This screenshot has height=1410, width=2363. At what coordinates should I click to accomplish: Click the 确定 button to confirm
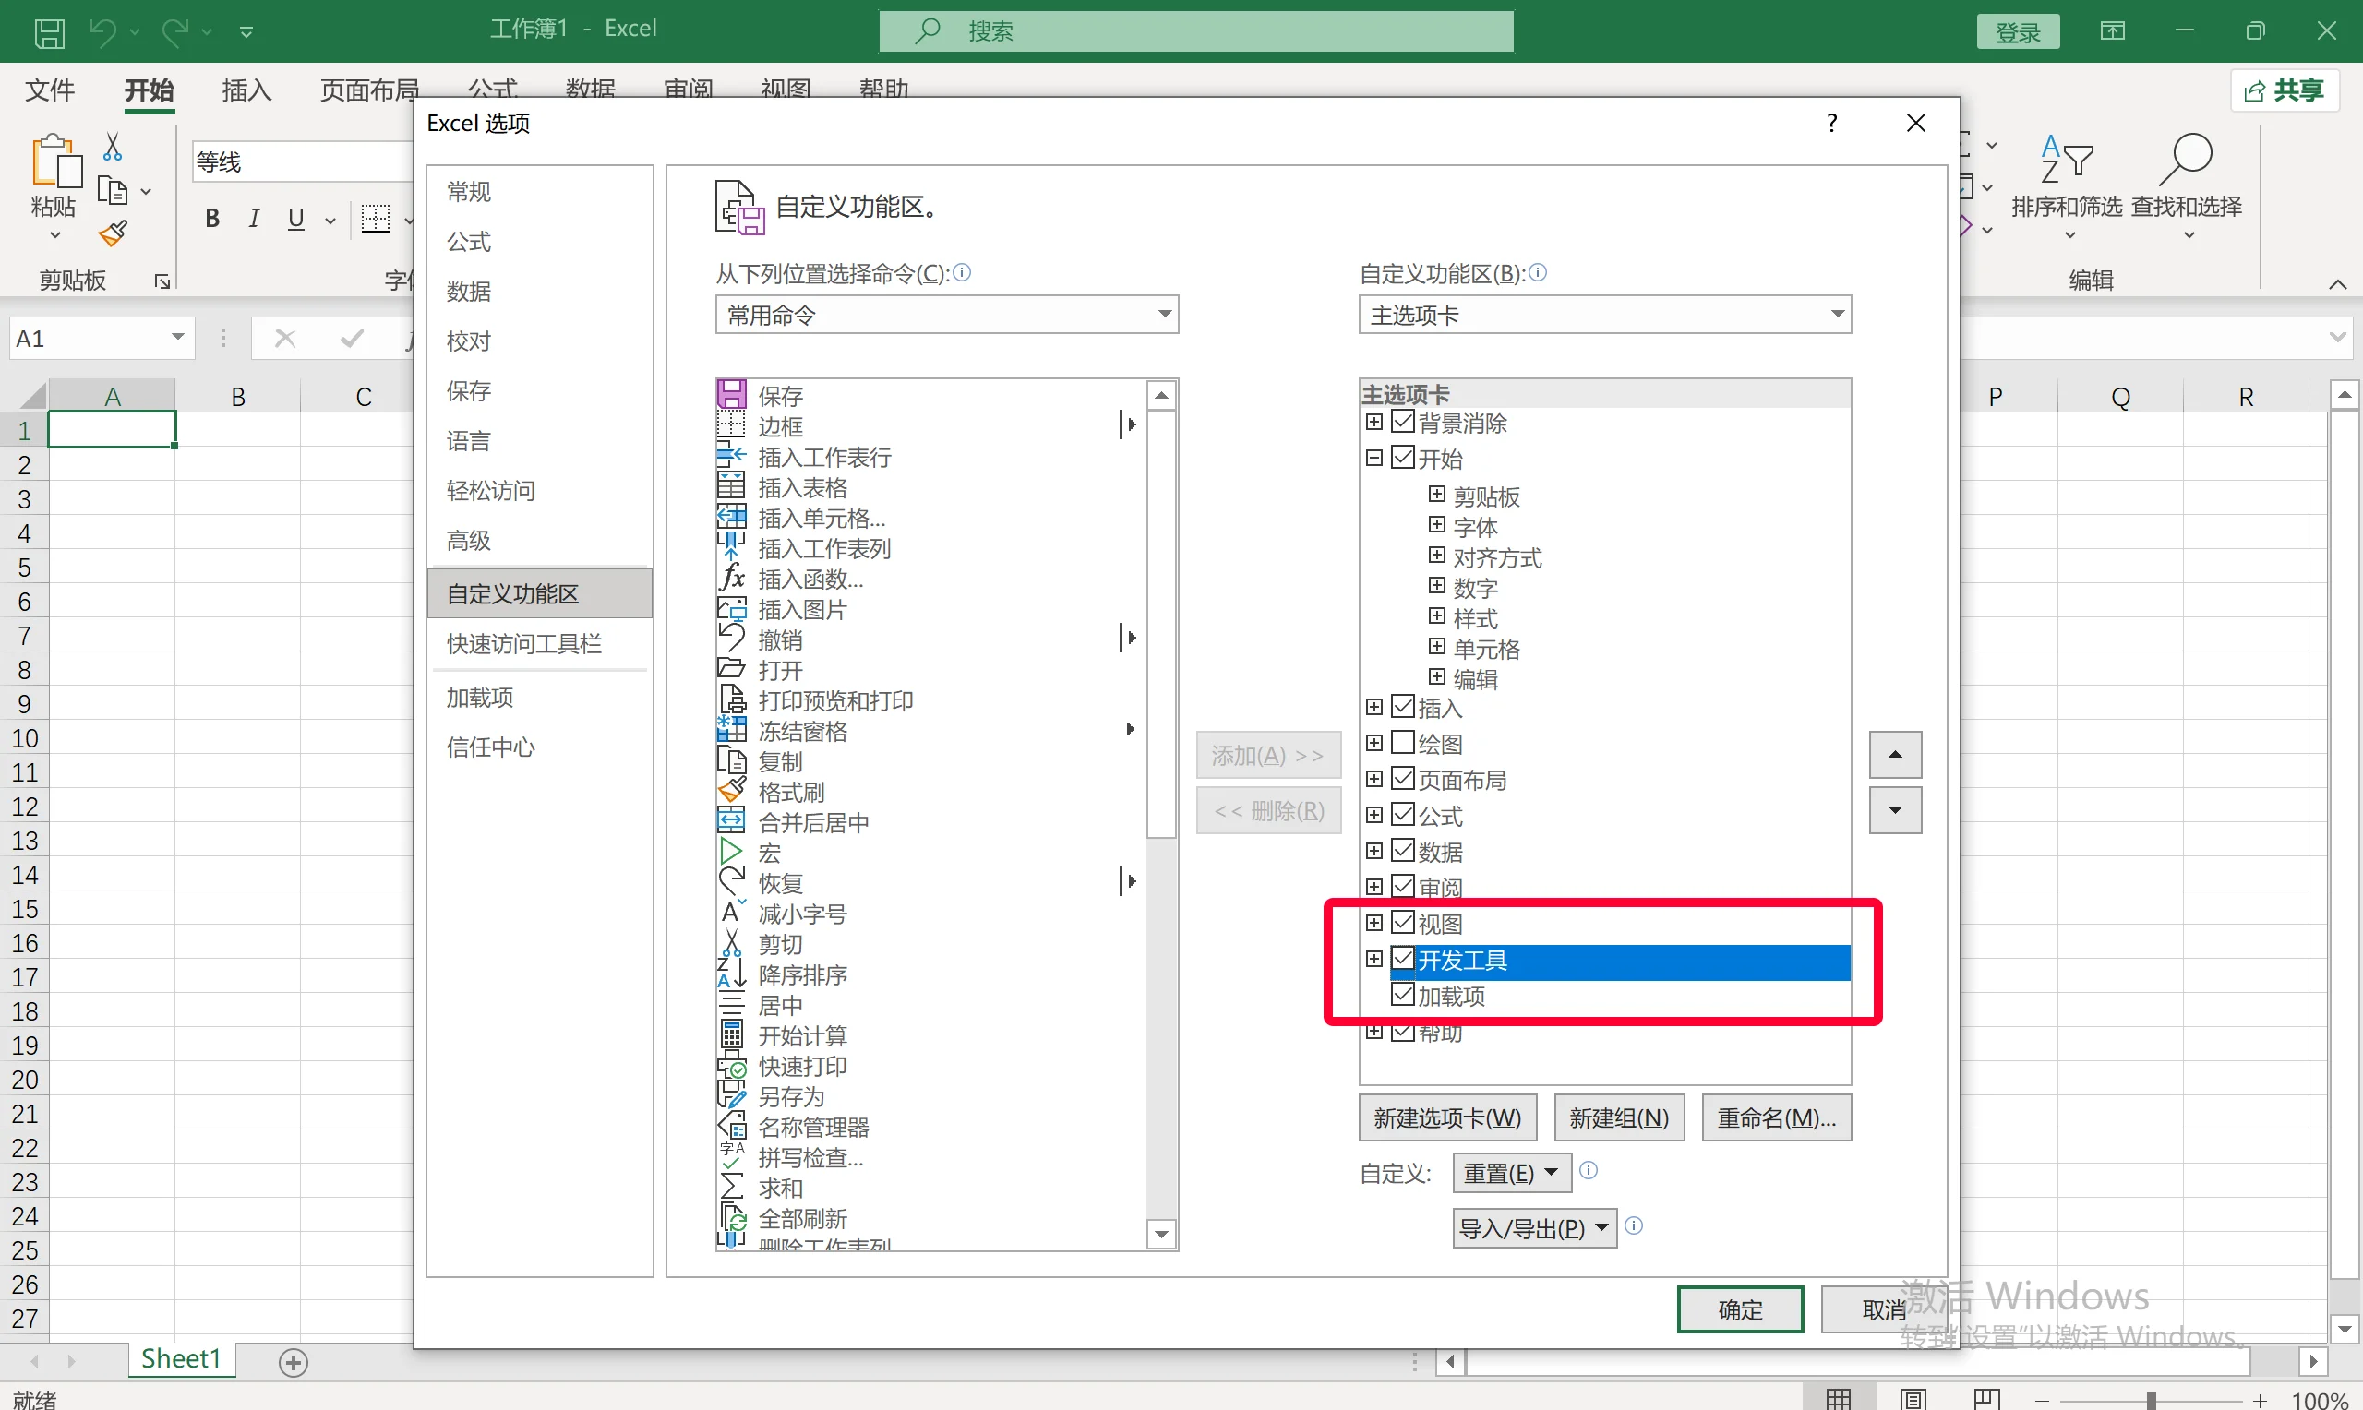1739,1308
